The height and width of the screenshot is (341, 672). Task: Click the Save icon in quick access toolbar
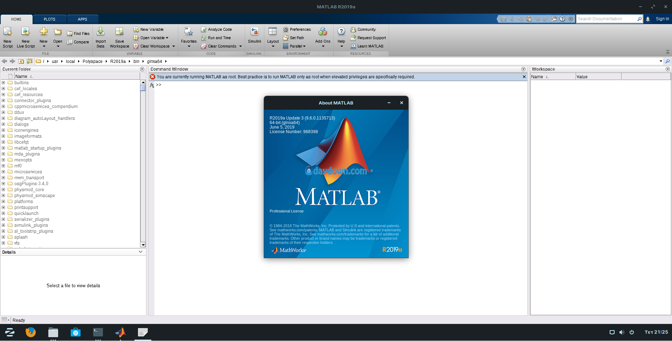[x=504, y=19]
